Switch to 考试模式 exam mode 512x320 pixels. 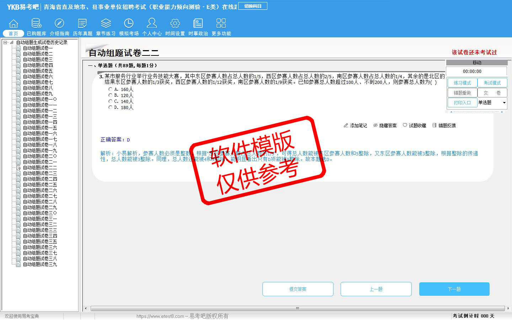click(492, 83)
